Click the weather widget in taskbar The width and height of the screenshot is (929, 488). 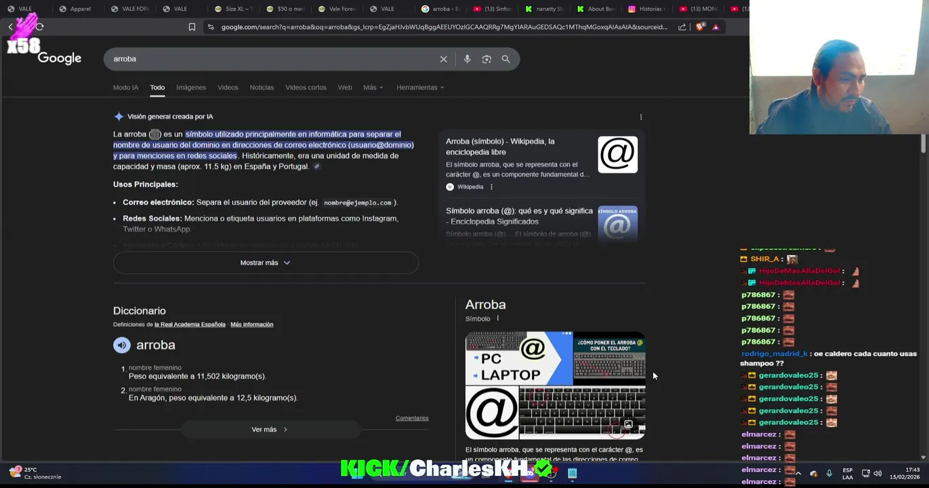35,472
